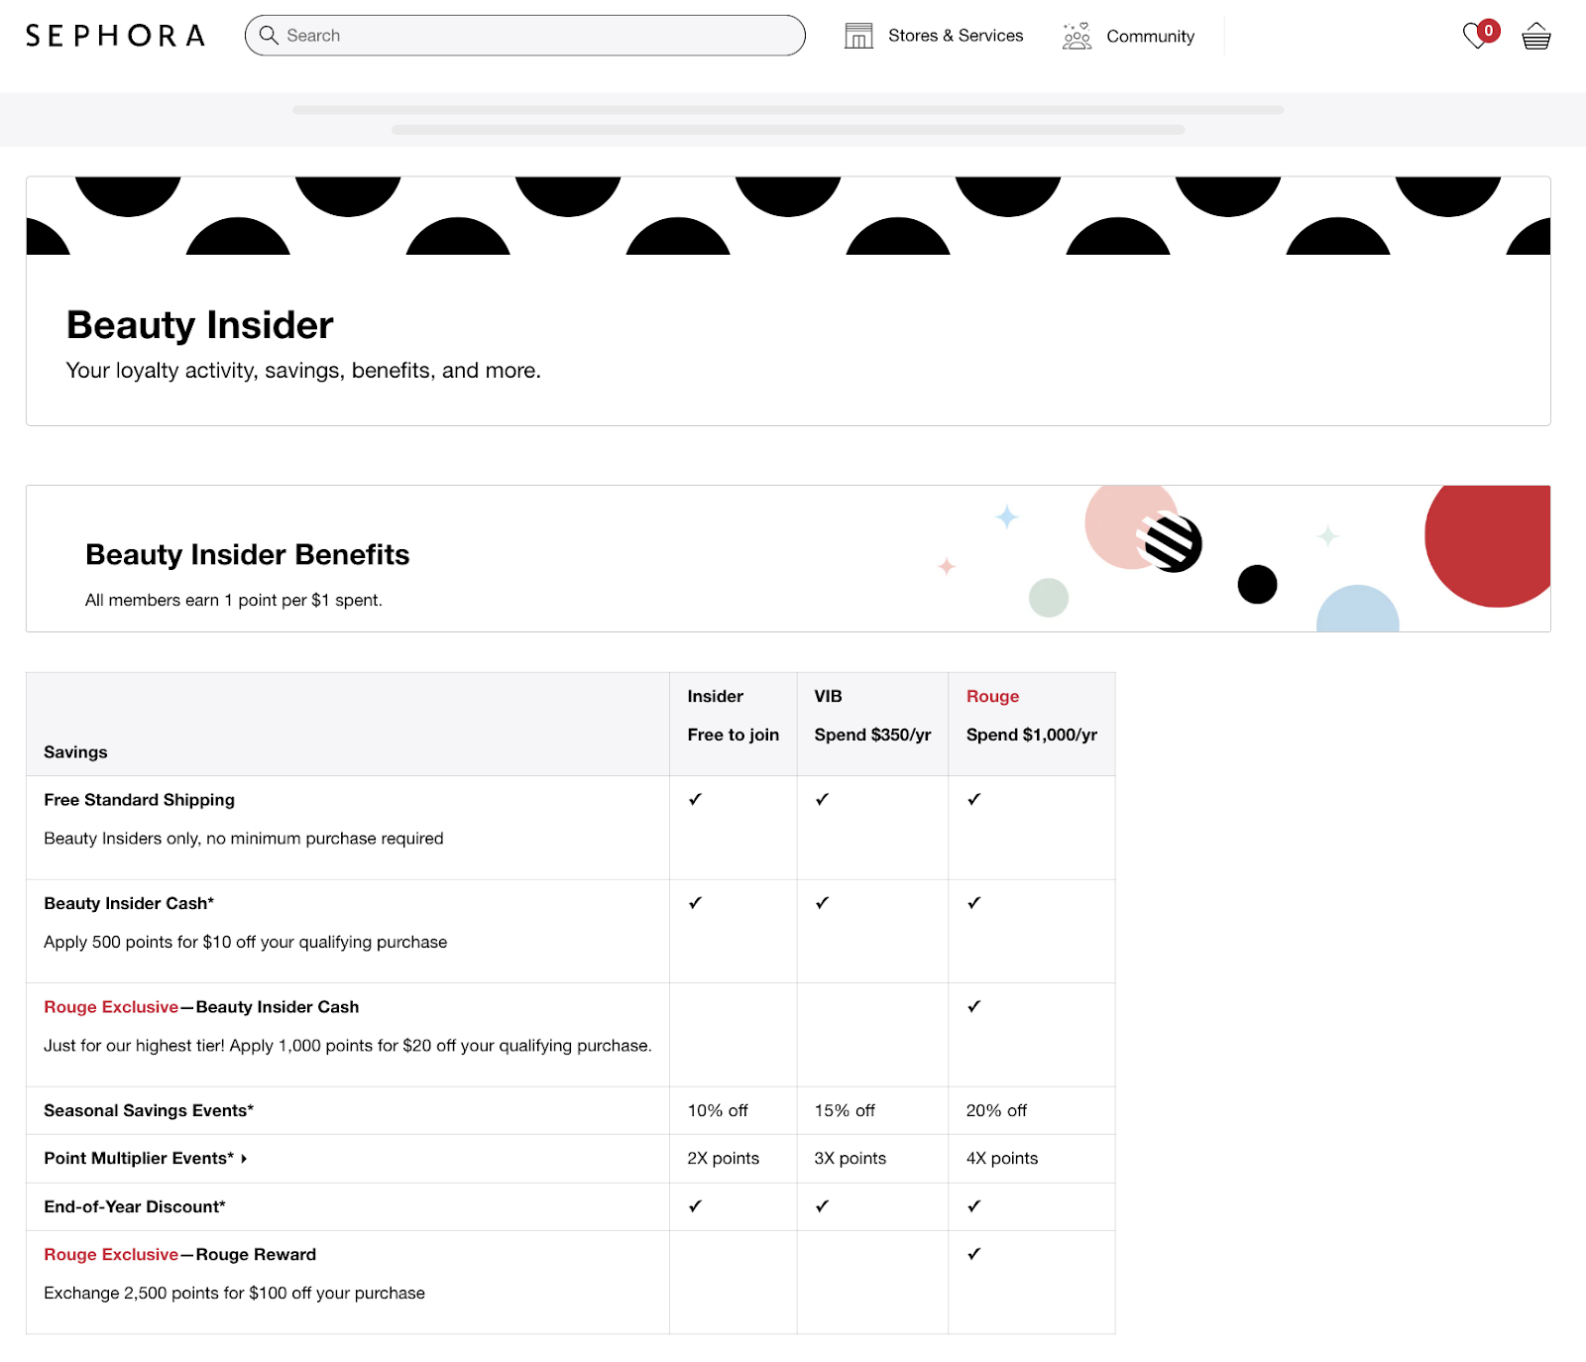Click 'Beauty Insiders only, no minimum purchase' text
Image resolution: width=1586 pixels, height=1362 pixels.
click(244, 839)
